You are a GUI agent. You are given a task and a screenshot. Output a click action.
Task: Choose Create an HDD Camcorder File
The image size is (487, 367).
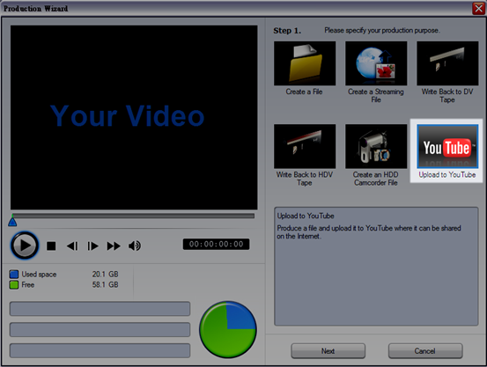point(376,146)
